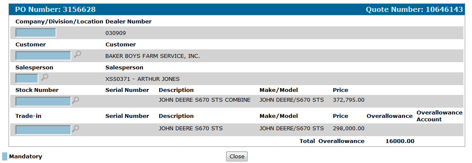Open trade-in search magnifier icon

[76, 129]
